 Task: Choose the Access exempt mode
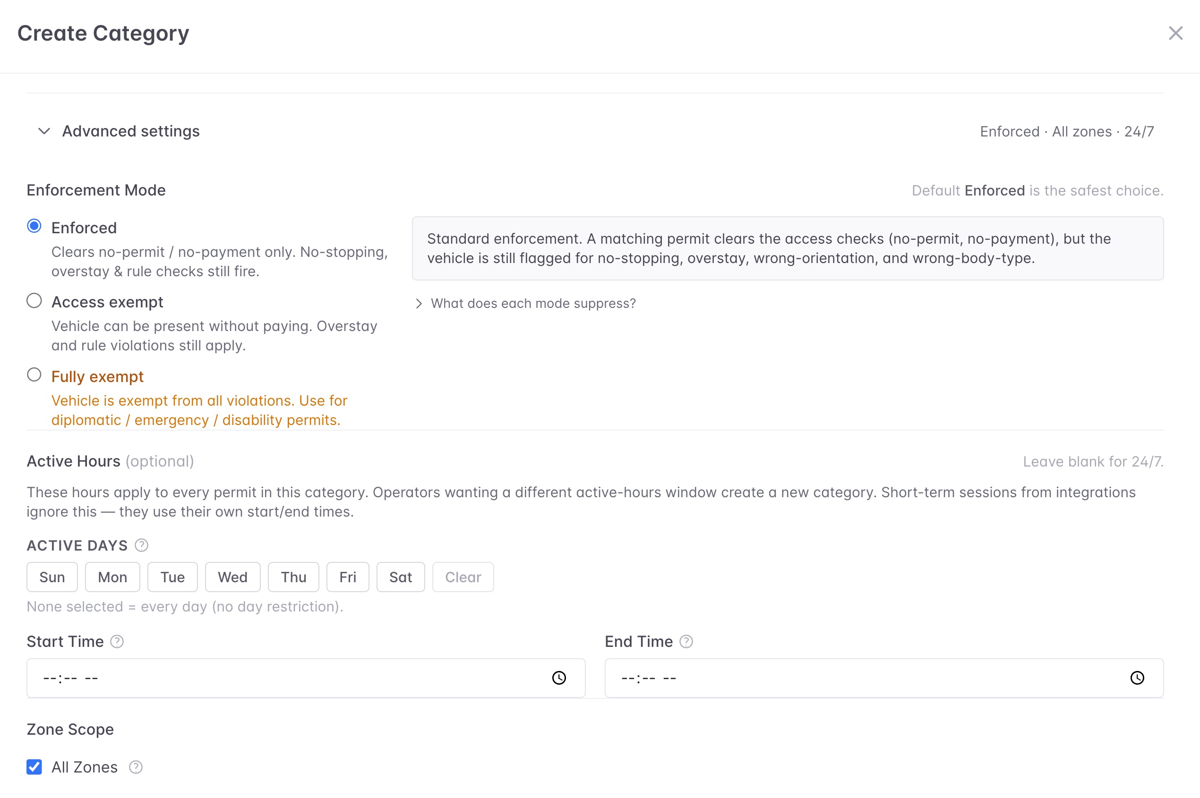(34, 301)
